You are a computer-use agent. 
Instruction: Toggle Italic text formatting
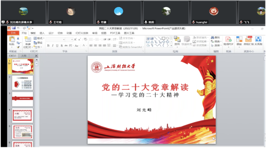pos(53,46)
